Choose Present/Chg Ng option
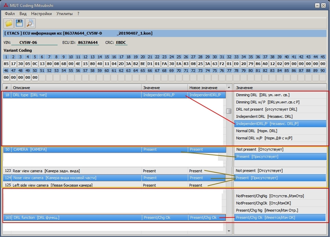The width and height of the screenshot is (330, 237). 280,210
